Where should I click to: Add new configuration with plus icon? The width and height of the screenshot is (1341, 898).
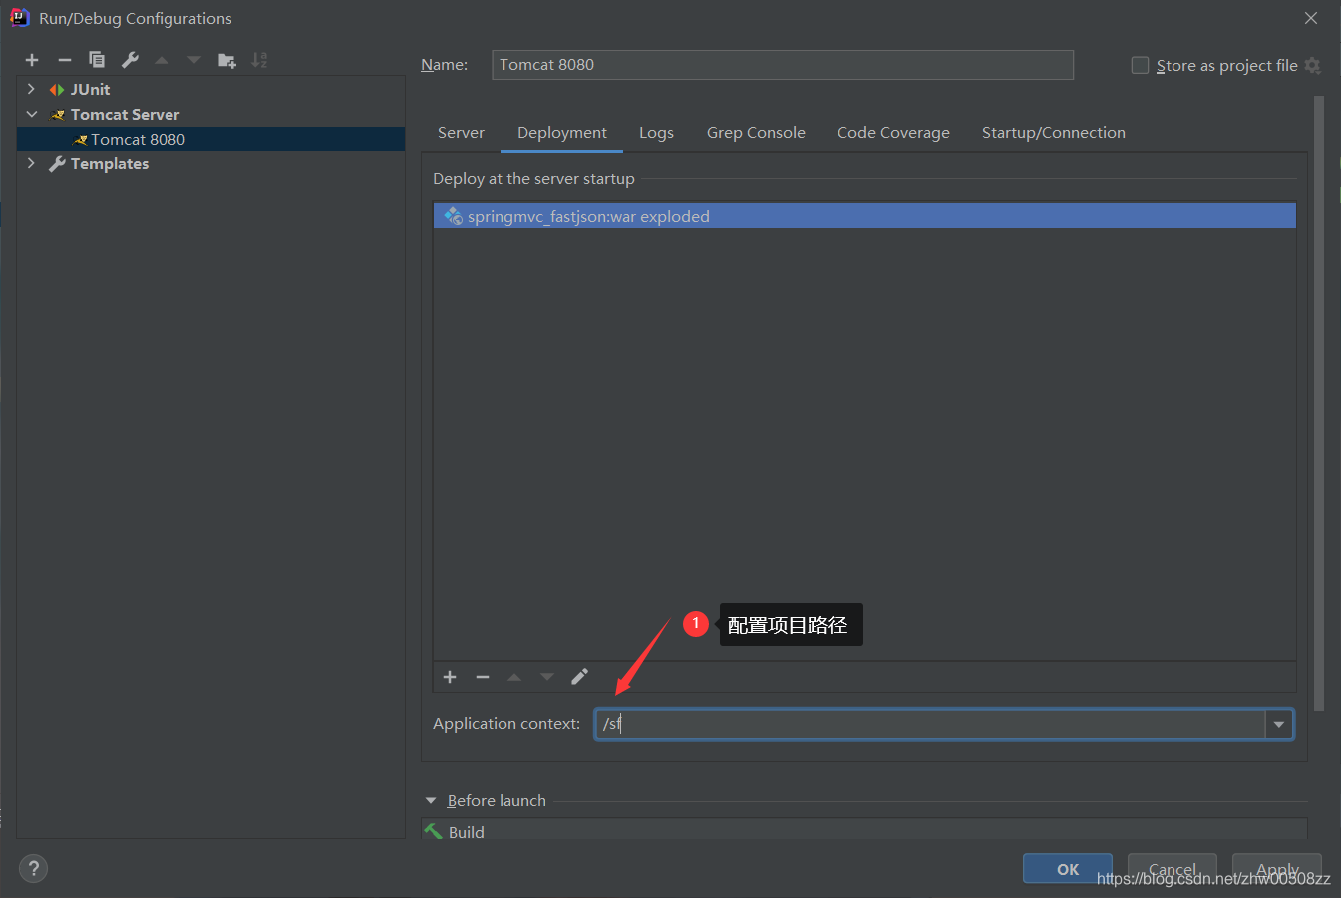pyautogui.click(x=32, y=60)
